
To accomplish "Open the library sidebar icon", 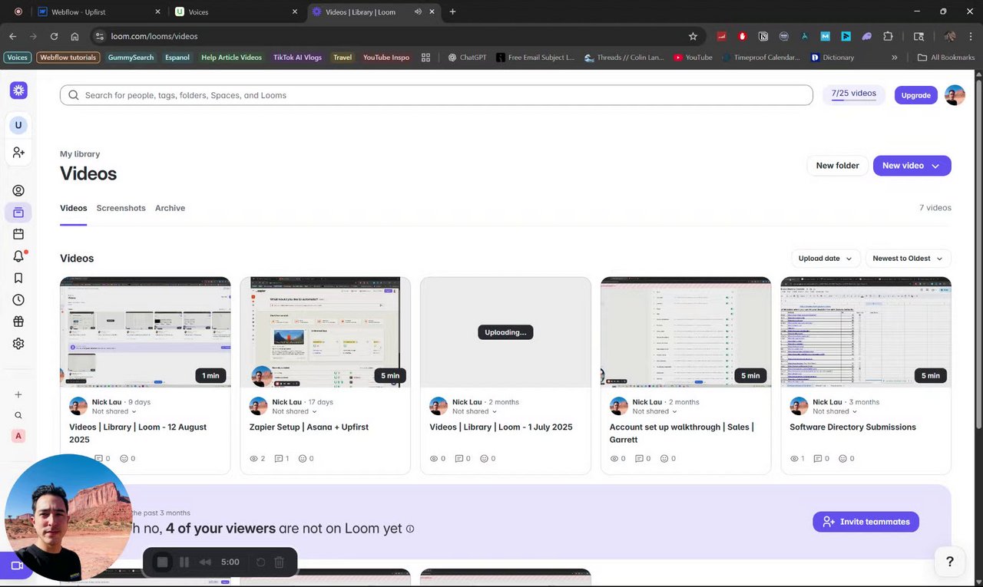I will (18, 213).
